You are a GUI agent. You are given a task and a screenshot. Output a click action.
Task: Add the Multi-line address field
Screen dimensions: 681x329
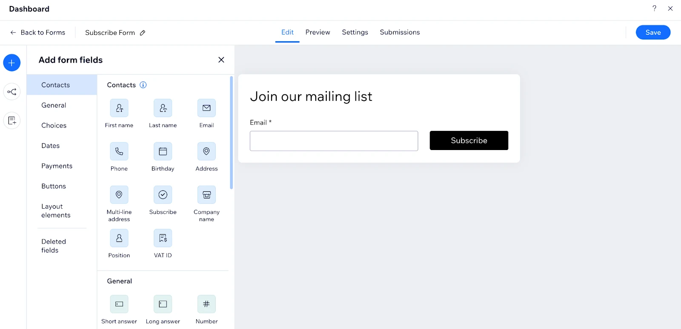click(x=119, y=195)
